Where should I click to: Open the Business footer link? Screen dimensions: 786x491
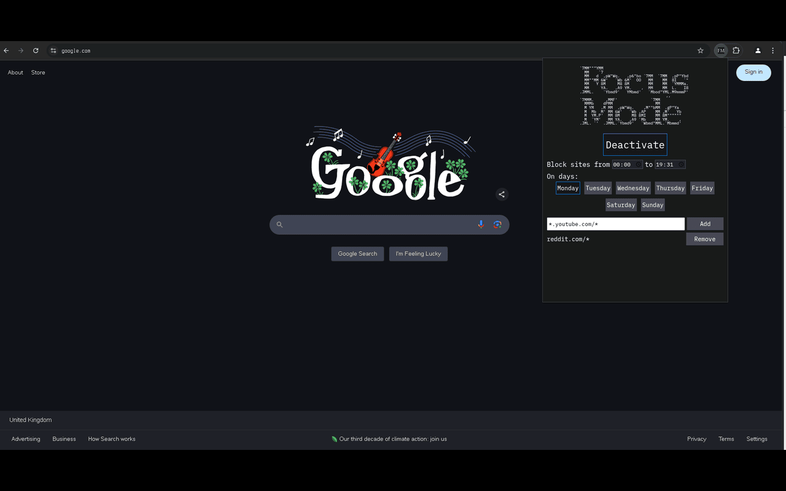[64, 439]
